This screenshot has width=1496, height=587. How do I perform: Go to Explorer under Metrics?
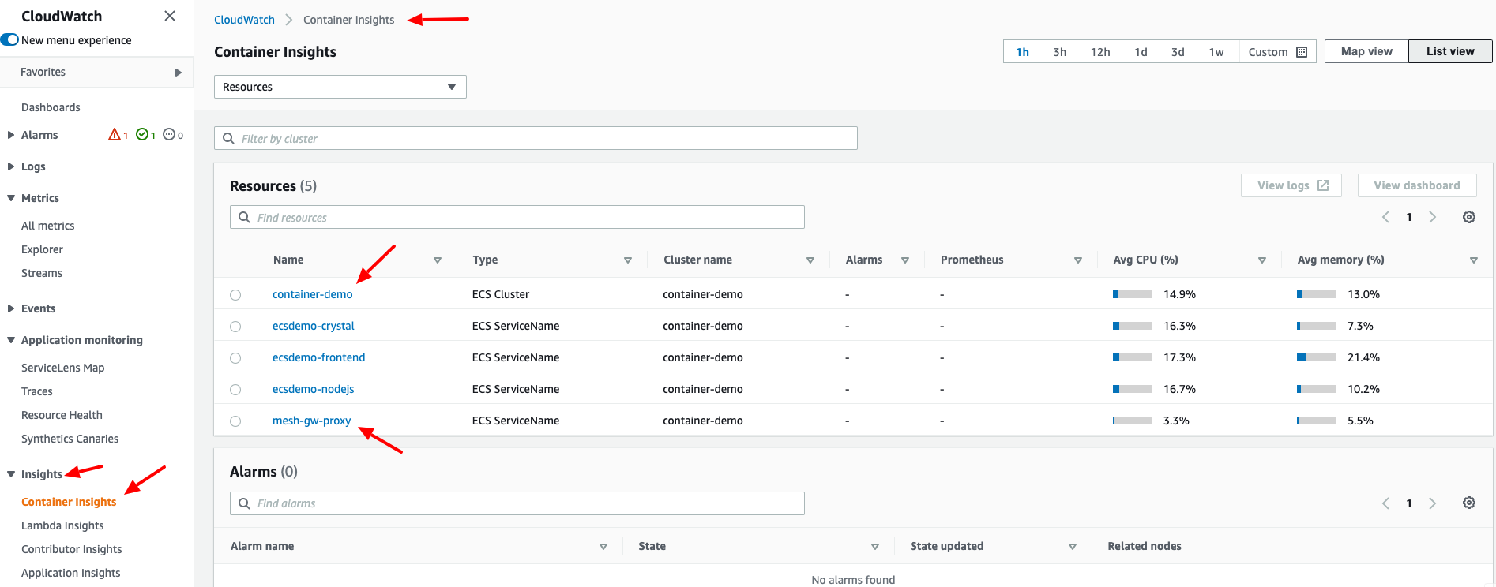[42, 249]
